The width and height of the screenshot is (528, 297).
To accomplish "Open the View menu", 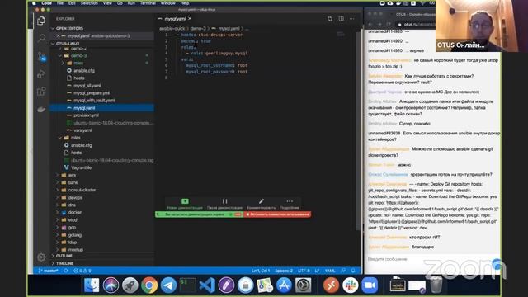I will click(107, 3).
